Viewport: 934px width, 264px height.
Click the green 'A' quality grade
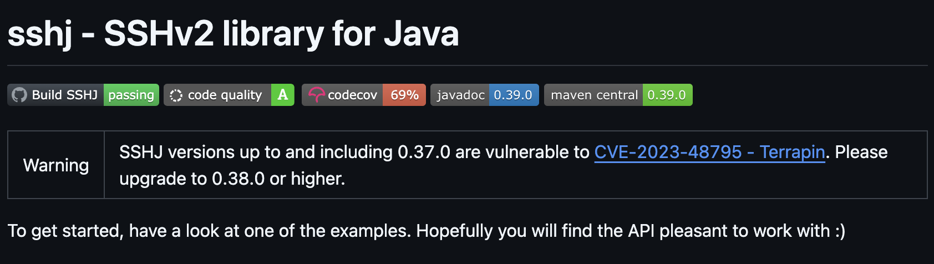[x=283, y=95]
